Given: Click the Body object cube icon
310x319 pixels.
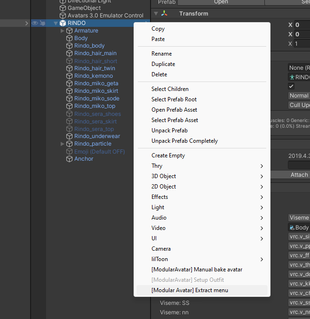Looking at the screenshot, I should (x=69, y=38).
